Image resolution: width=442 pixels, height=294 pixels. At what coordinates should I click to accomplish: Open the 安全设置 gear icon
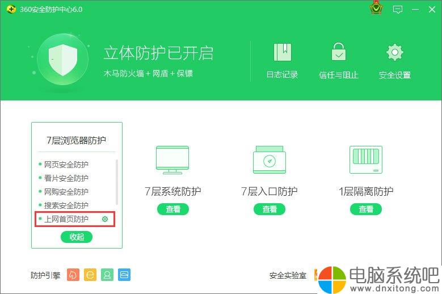pyautogui.click(x=395, y=52)
